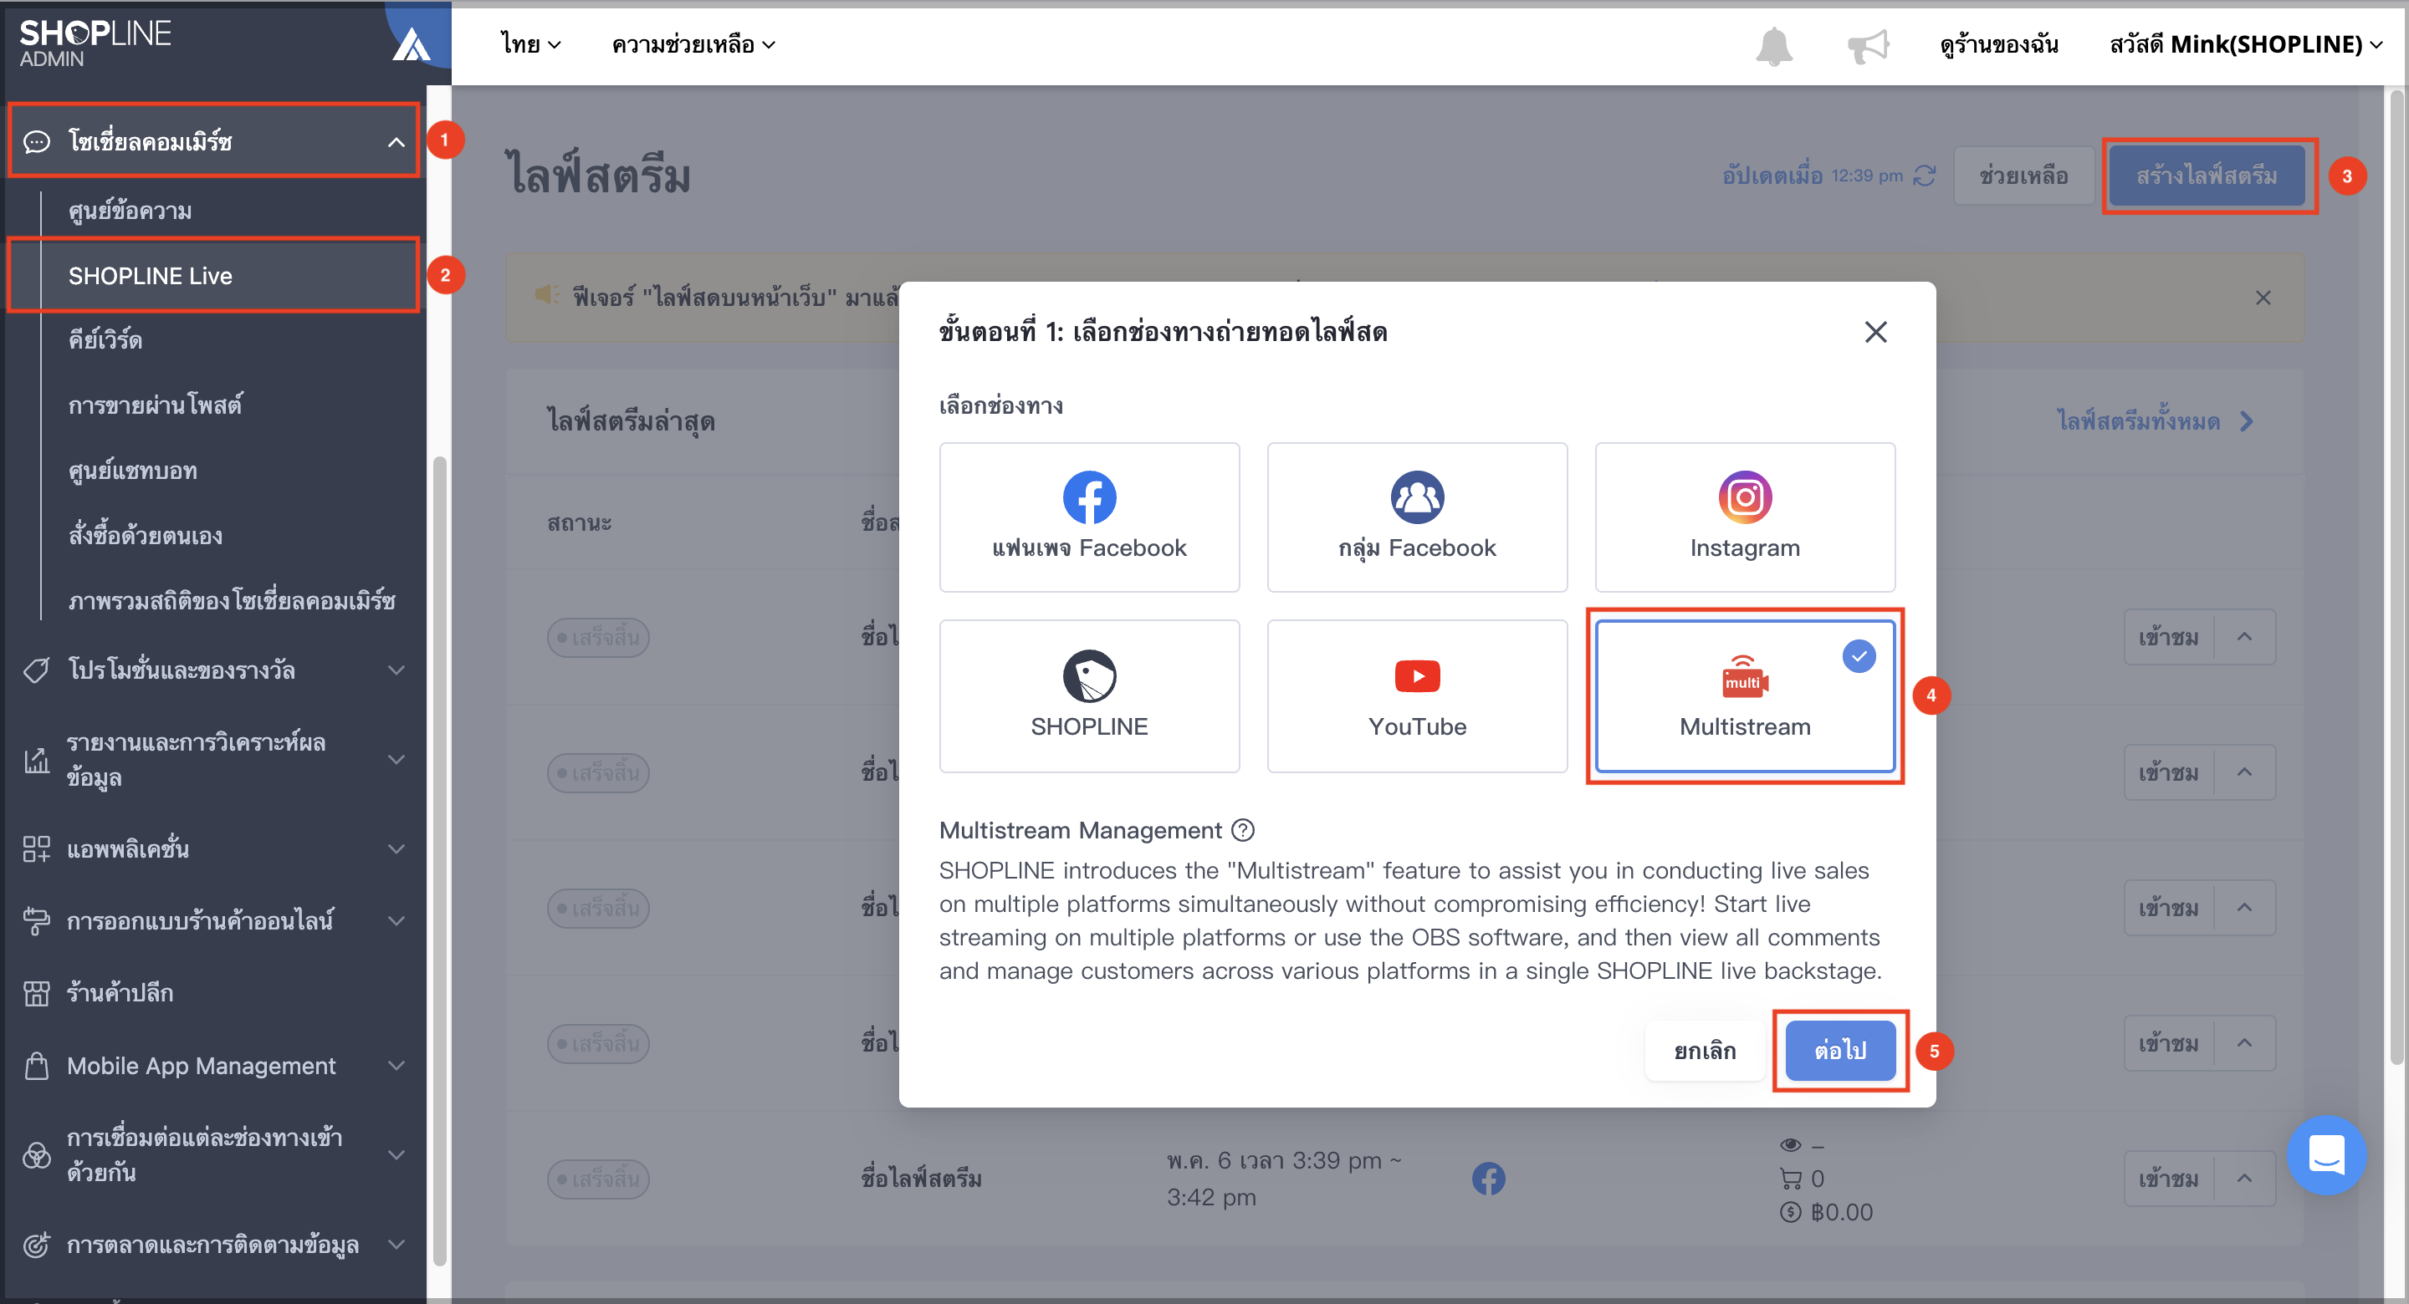Click the ต่อไป next button
Viewport: 2409px width, 1304px height.
[x=1840, y=1051]
